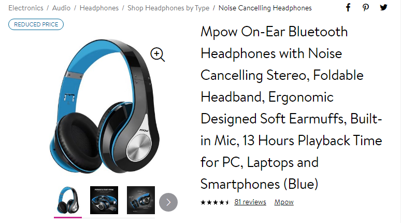Screen dimensions: 401x223
Task: Go to Electronics breadcrumb
Action: pos(26,8)
